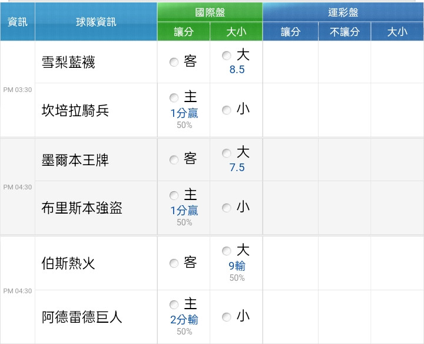Pick 大 7.5 radio for 墨爾本王牌
The width and height of the screenshot is (424, 344).
click(x=227, y=153)
